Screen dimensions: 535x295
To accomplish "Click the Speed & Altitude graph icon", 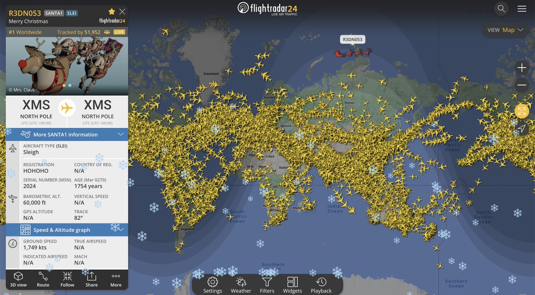I will point(25,230).
